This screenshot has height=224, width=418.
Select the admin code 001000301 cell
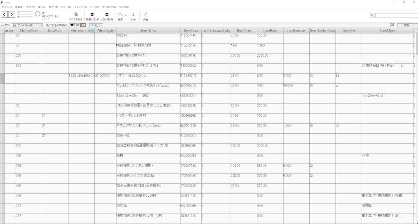pyautogui.click(x=105, y=78)
